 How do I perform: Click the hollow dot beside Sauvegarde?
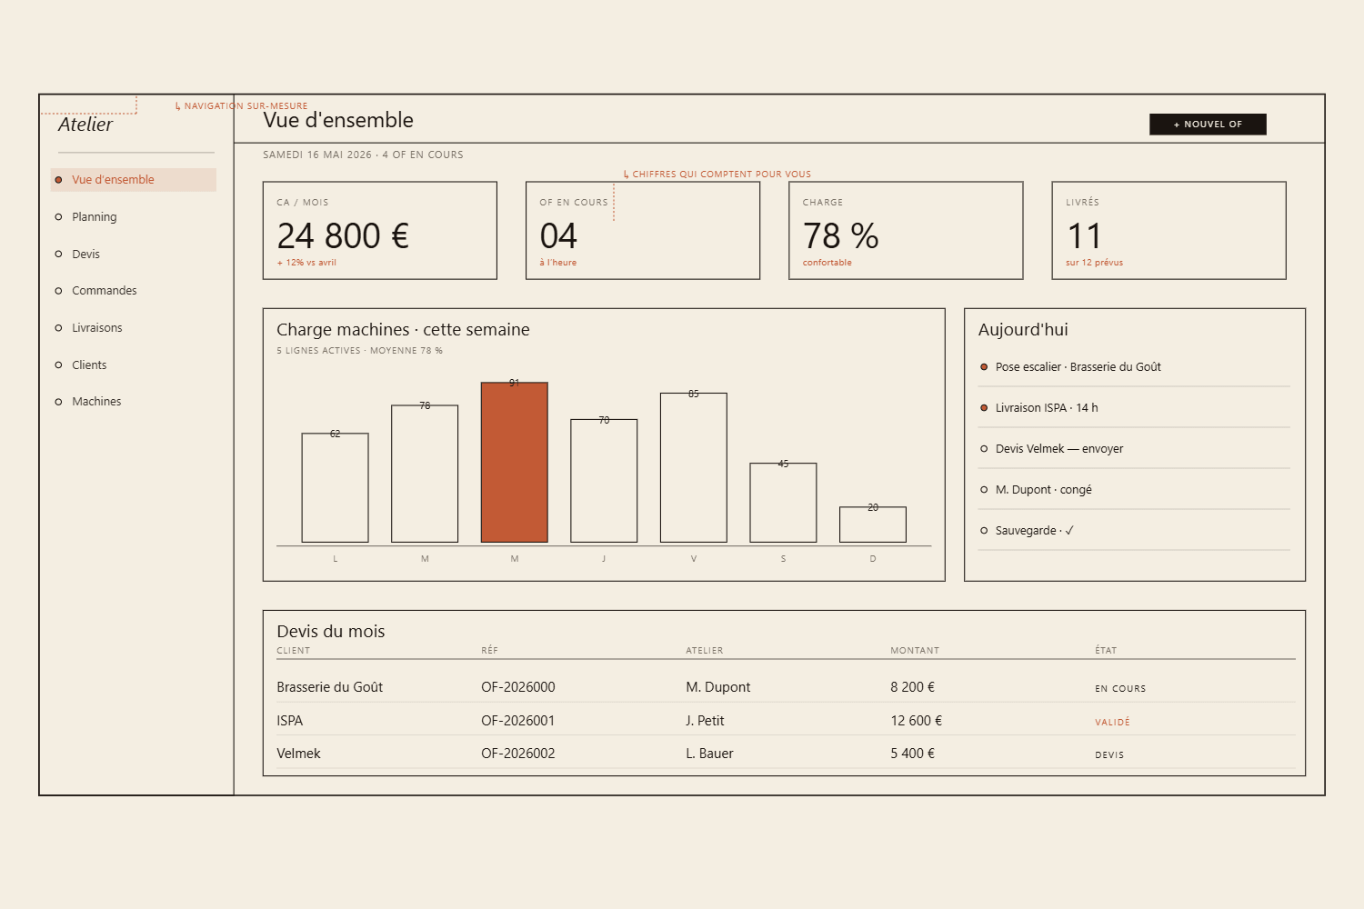tap(984, 531)
